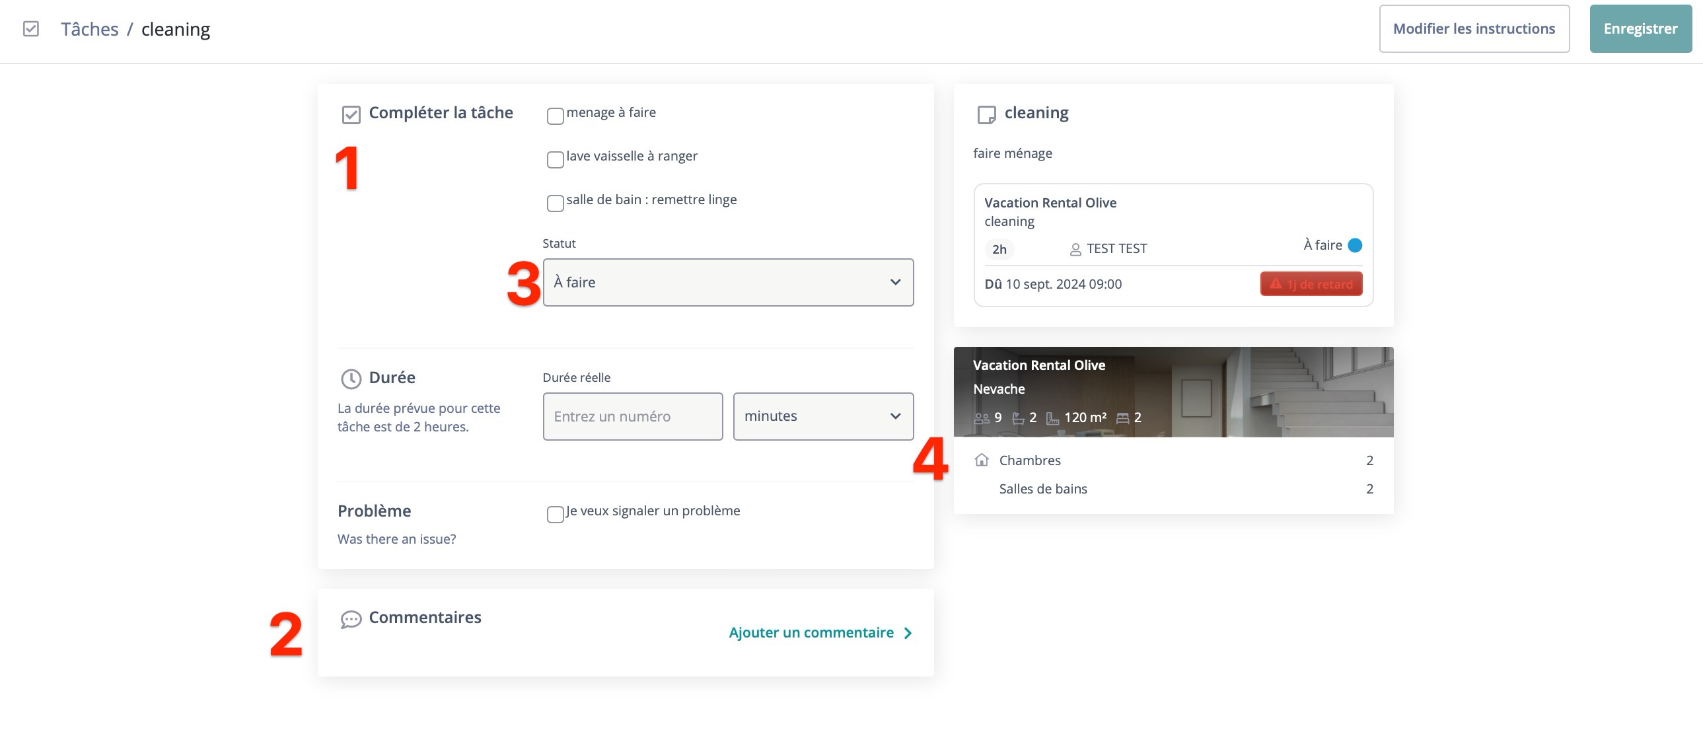Click the Durée clock icon
1703x732 pixels.
(x=351, y=379)
